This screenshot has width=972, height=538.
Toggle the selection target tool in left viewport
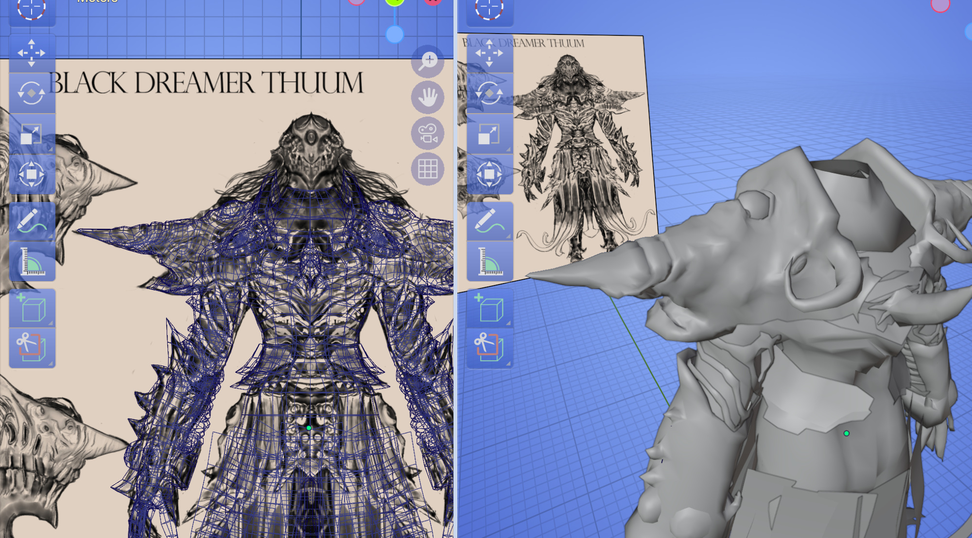[32, 9]
